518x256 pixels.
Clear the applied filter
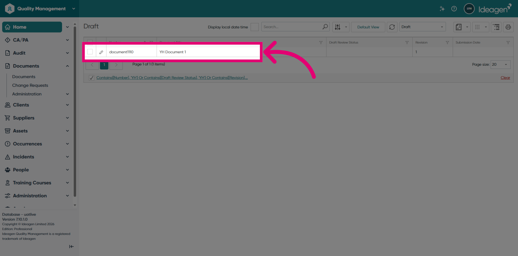click(505, 78)
